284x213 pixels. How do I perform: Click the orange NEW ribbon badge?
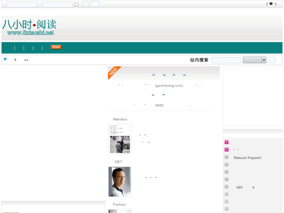114,73
